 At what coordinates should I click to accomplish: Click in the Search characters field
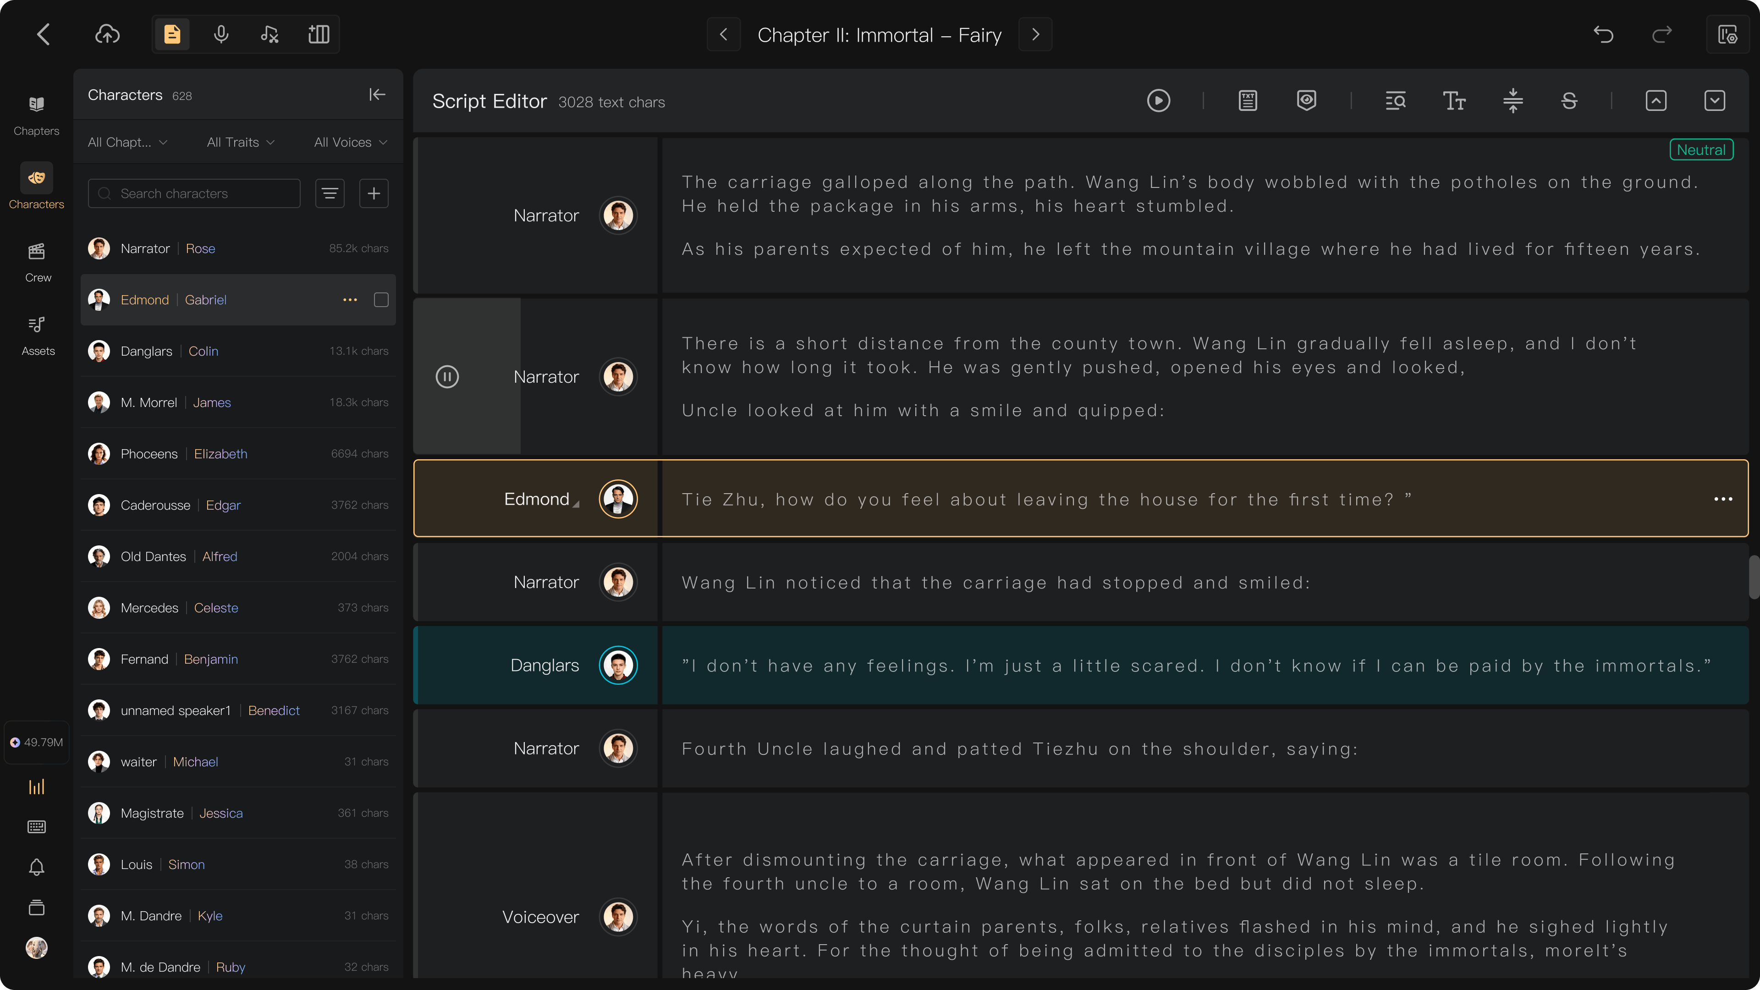(194, 193)
